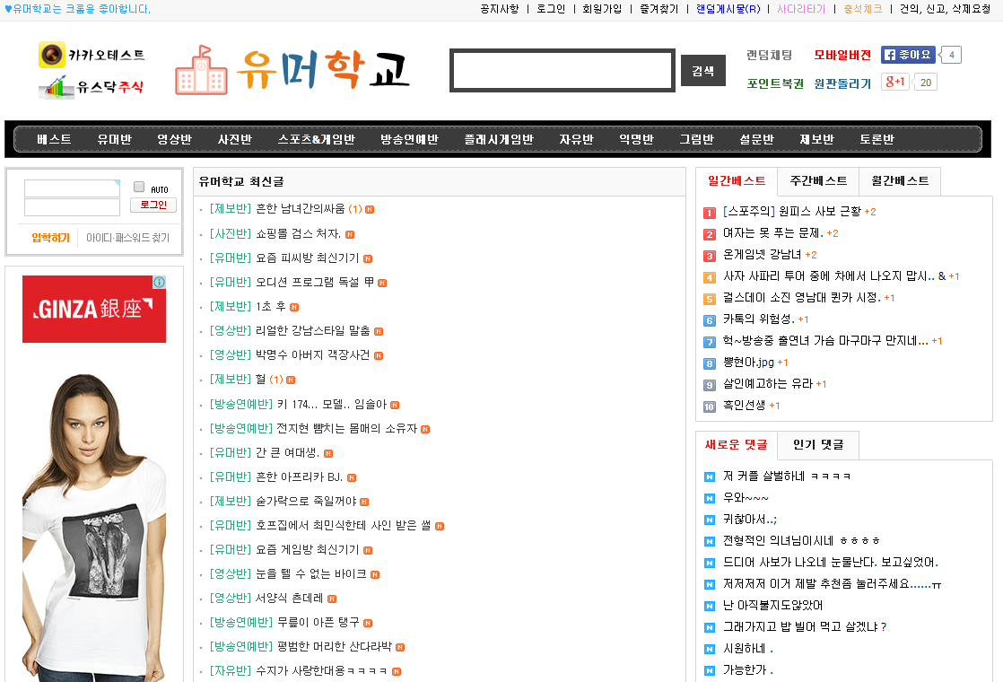Click the GINZA t-shirt model advertisement image
The width and height of the screenshot is (1003, 682).
click(93, 520)
